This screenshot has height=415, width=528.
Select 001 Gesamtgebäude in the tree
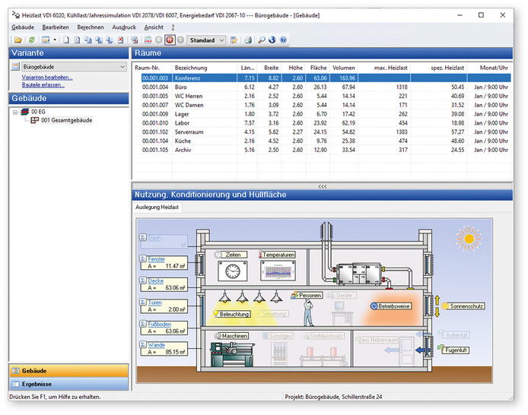(x=67, y=120)
